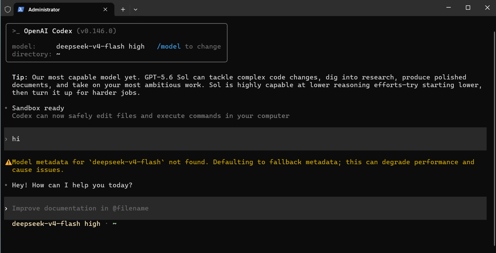Click the PowerShell icon on Administrator tab
This screenshot has height=253, width=496.
(21, 9)
